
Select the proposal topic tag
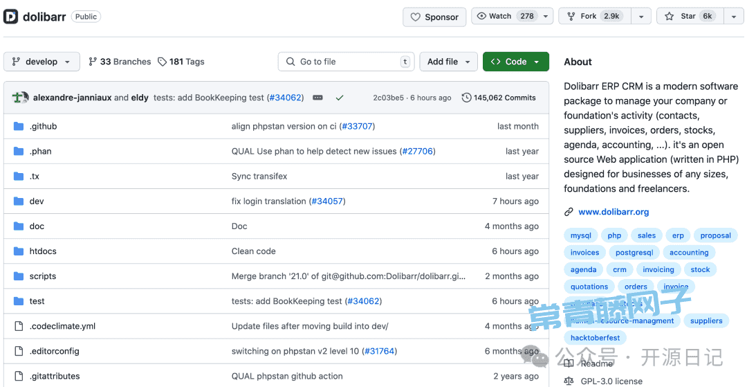716,235
